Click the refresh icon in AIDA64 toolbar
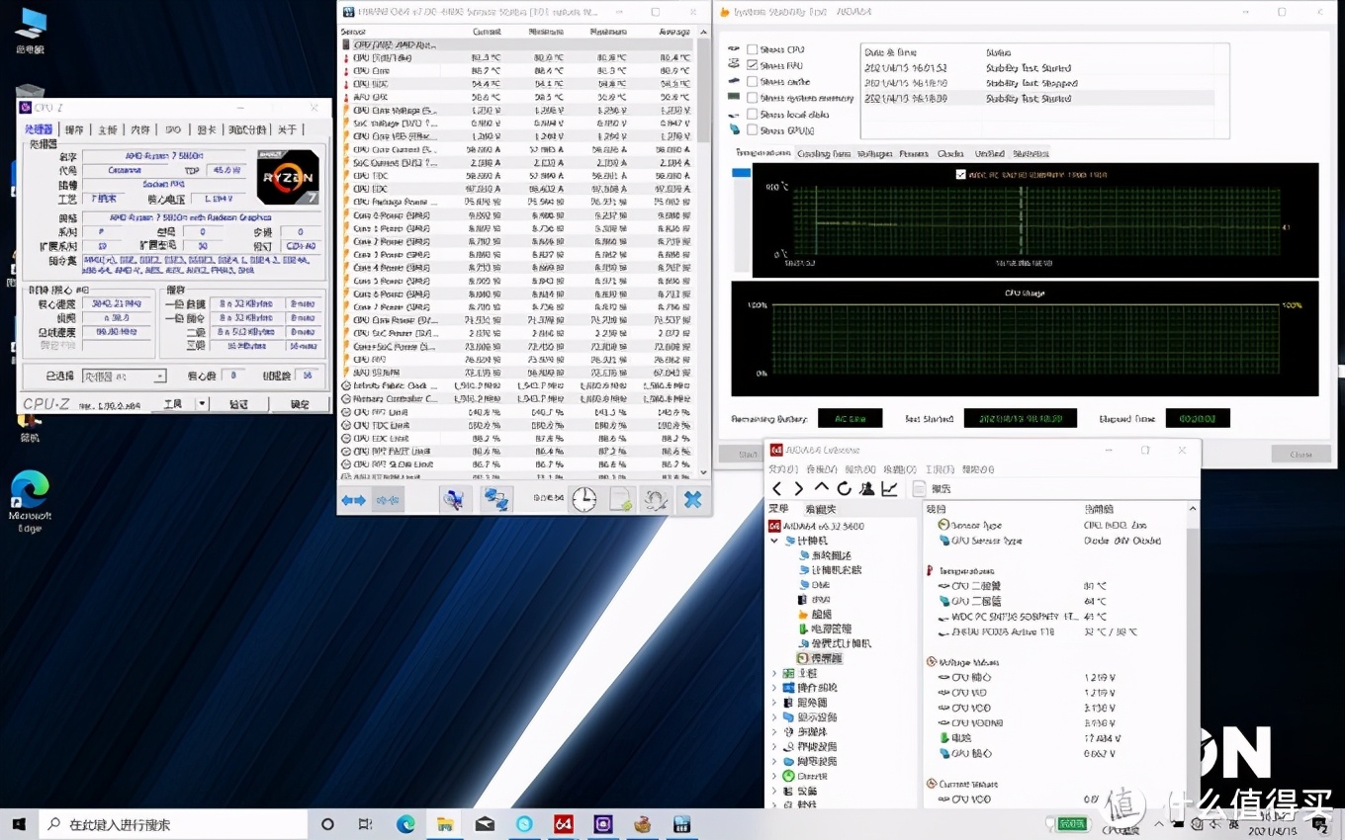 point(844,488)
